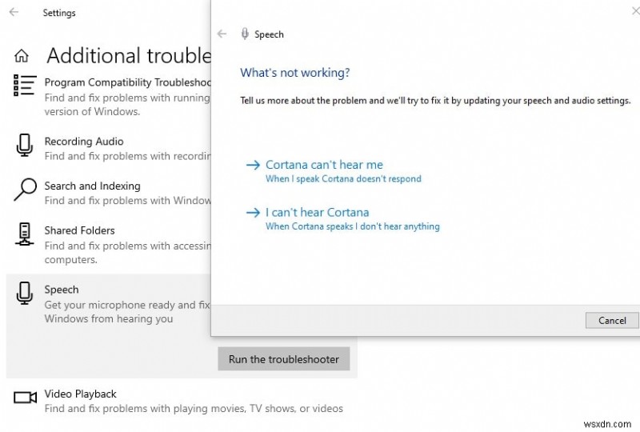Select the Speech microphone icon in Settings list

pos(25,293)
